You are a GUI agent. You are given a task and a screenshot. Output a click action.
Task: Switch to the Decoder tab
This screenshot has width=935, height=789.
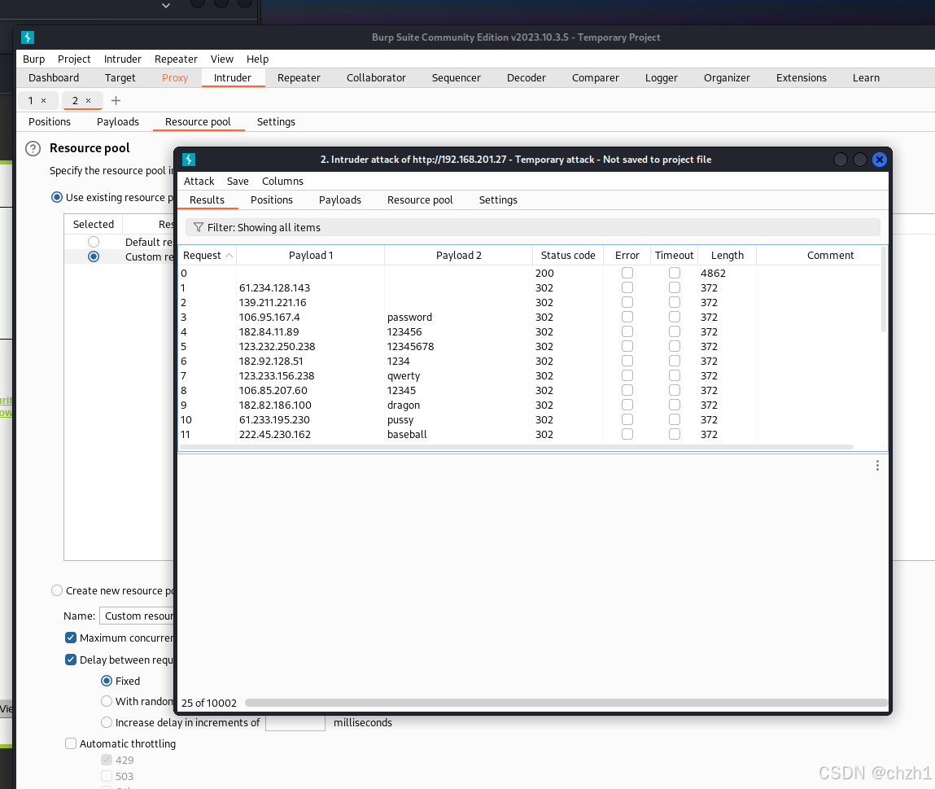526,77
